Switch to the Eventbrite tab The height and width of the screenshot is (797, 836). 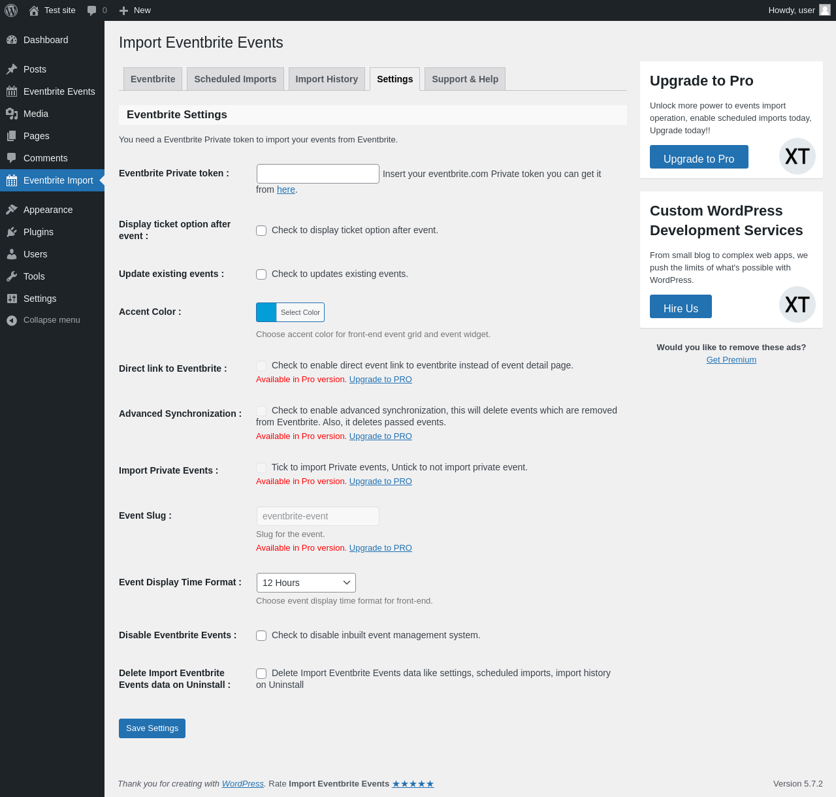[x=153, y=79]
